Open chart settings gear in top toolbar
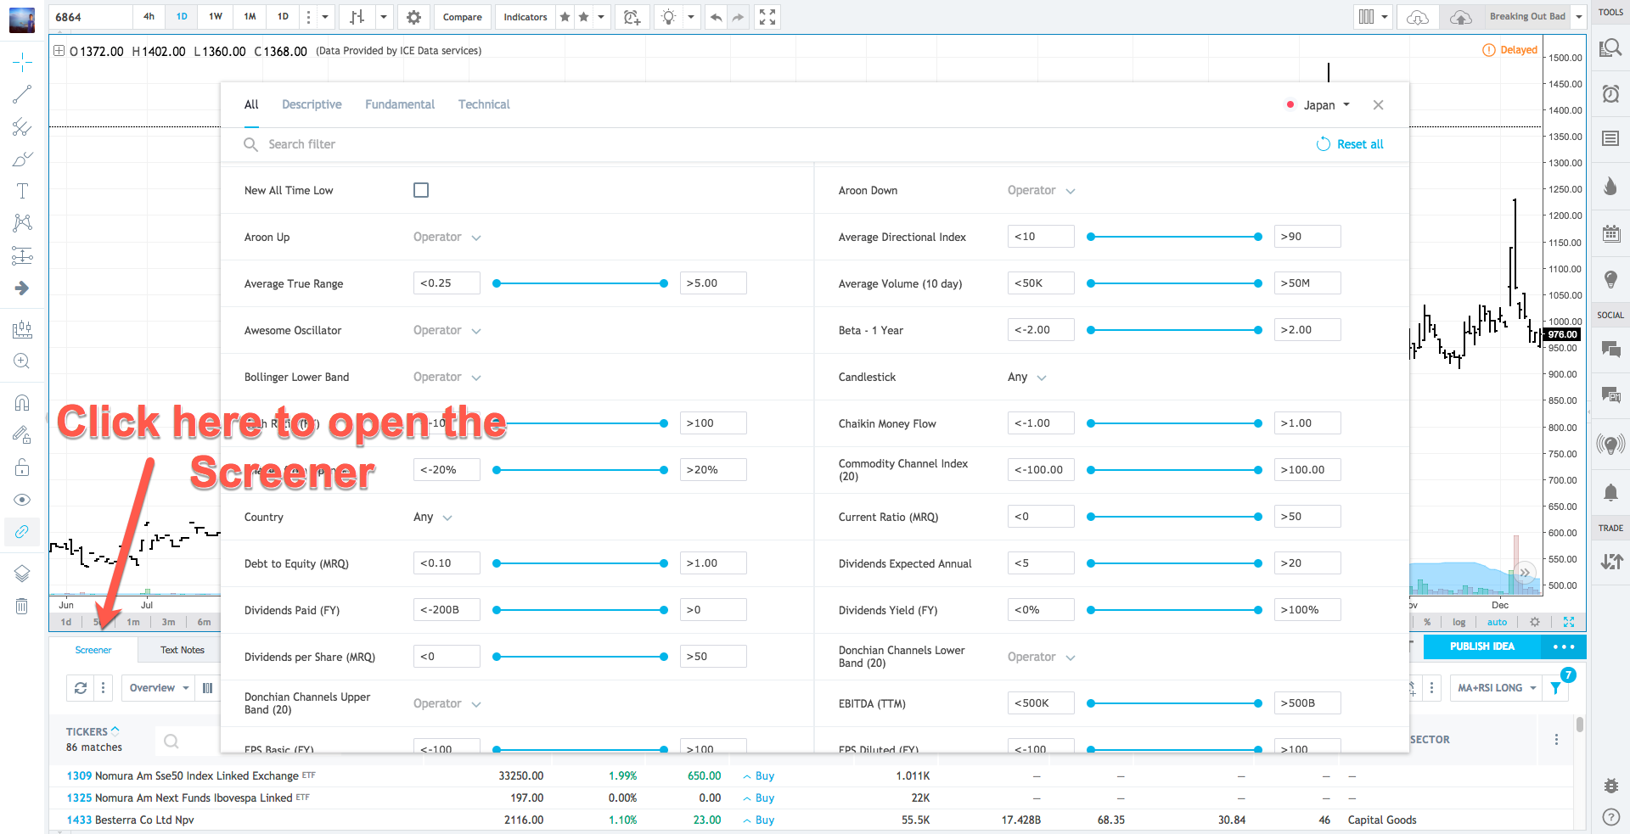This screenshot has width=1630, height=834. [413, 17]
